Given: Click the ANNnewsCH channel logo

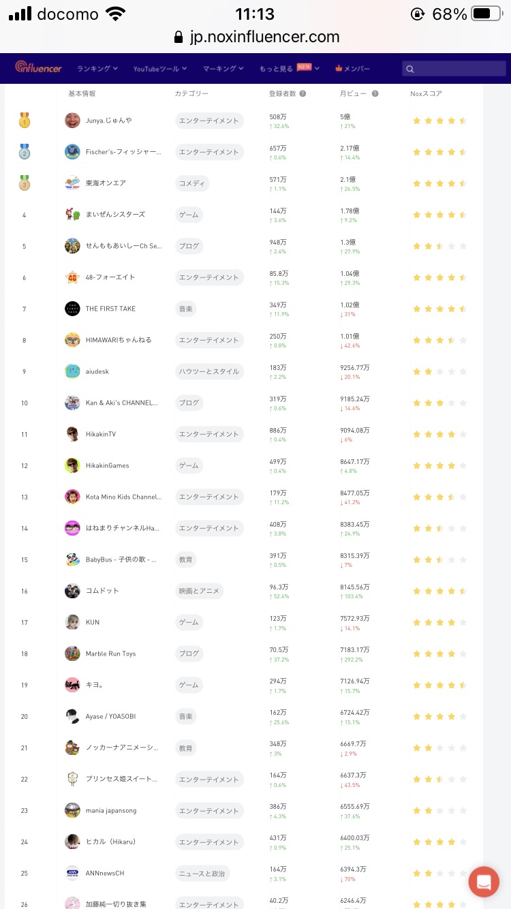Looking at the screenshot, I should pos(72,873).
